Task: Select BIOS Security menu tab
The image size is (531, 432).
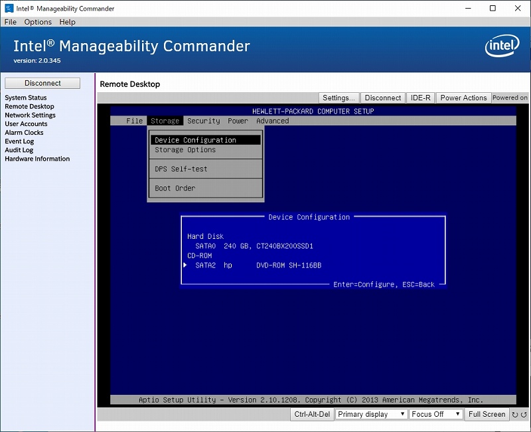Action: click(x=204, y=121)
